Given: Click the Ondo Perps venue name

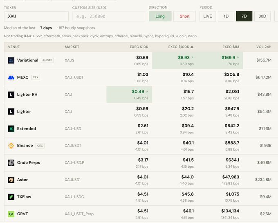Looking at the screenshot, I should [x=29, y=162].
